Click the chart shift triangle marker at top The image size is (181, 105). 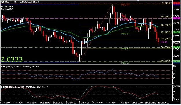(138, 1)
